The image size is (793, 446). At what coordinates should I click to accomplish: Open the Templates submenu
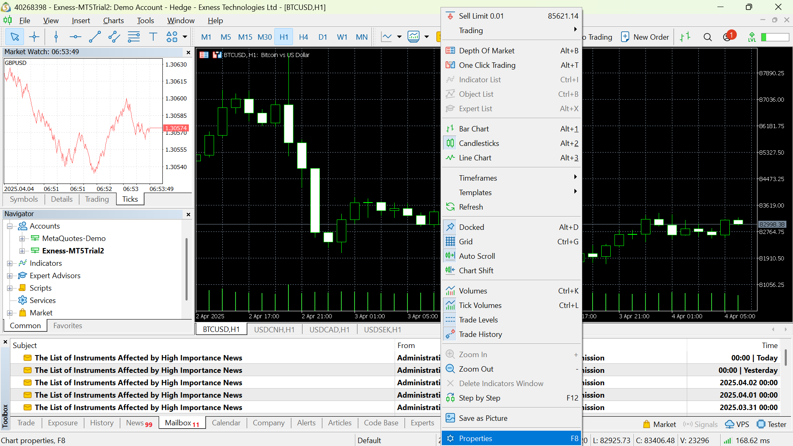512,192
